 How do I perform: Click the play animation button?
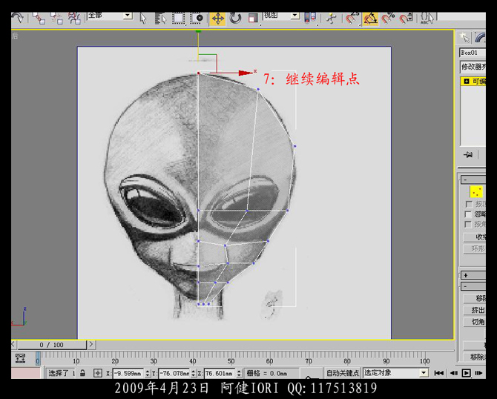tap(467, 373)
